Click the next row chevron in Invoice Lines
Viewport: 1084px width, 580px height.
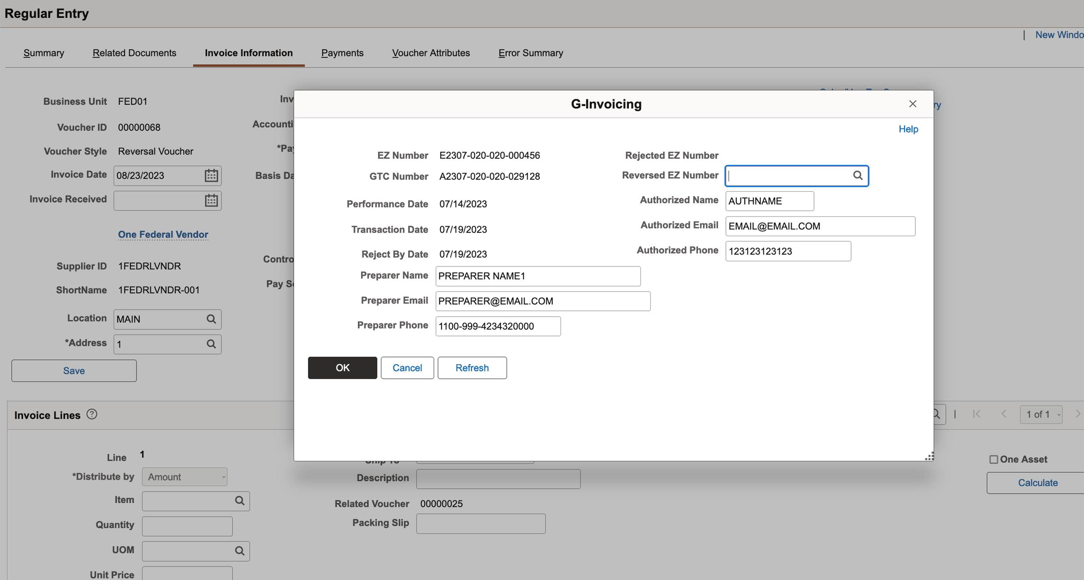point(1078,414)
